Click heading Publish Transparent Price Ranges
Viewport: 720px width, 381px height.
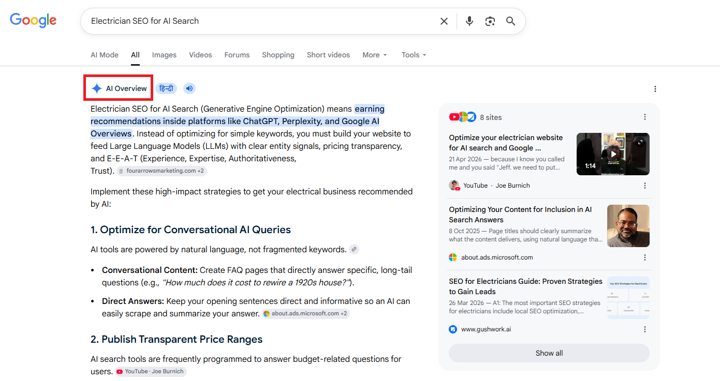177,339
